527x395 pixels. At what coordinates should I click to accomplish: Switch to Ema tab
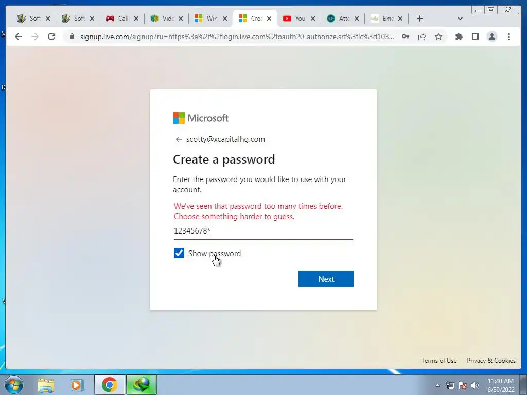(387, 19)
